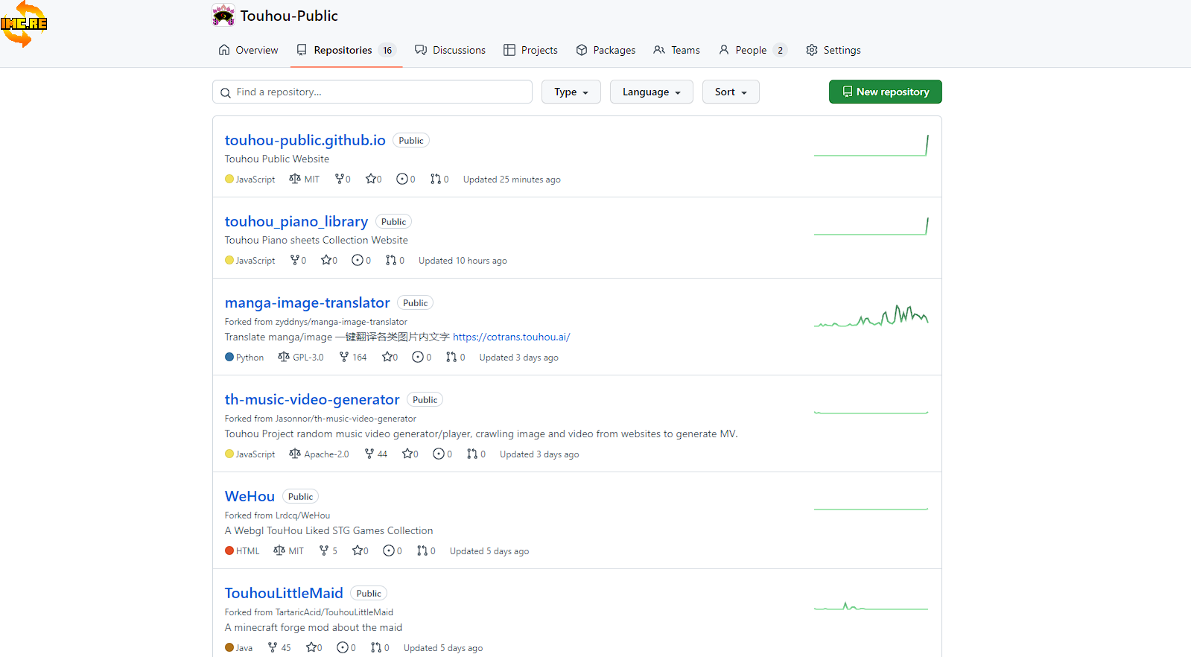The width and height of the screenshot is (1191, 657).
Task: Click the GPL-3.0 license scale icon
Action: [284, 358]
